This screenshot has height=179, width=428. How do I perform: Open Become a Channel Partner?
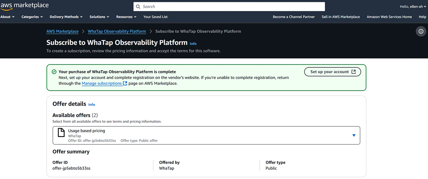pyautogui.click(x=294, y=17)
